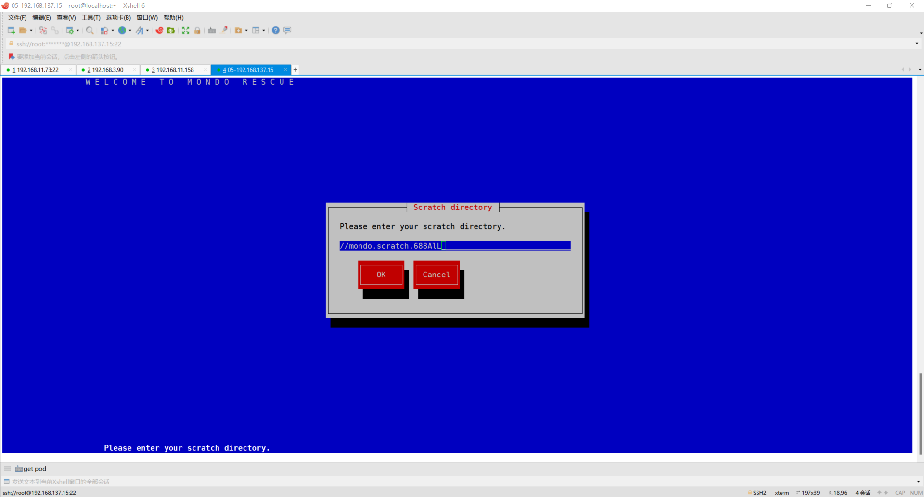Open the 工具(T) menu

point(91,18)
